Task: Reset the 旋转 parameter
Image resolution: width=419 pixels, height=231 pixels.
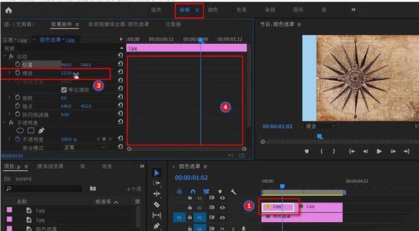Action: coord(121,97)
